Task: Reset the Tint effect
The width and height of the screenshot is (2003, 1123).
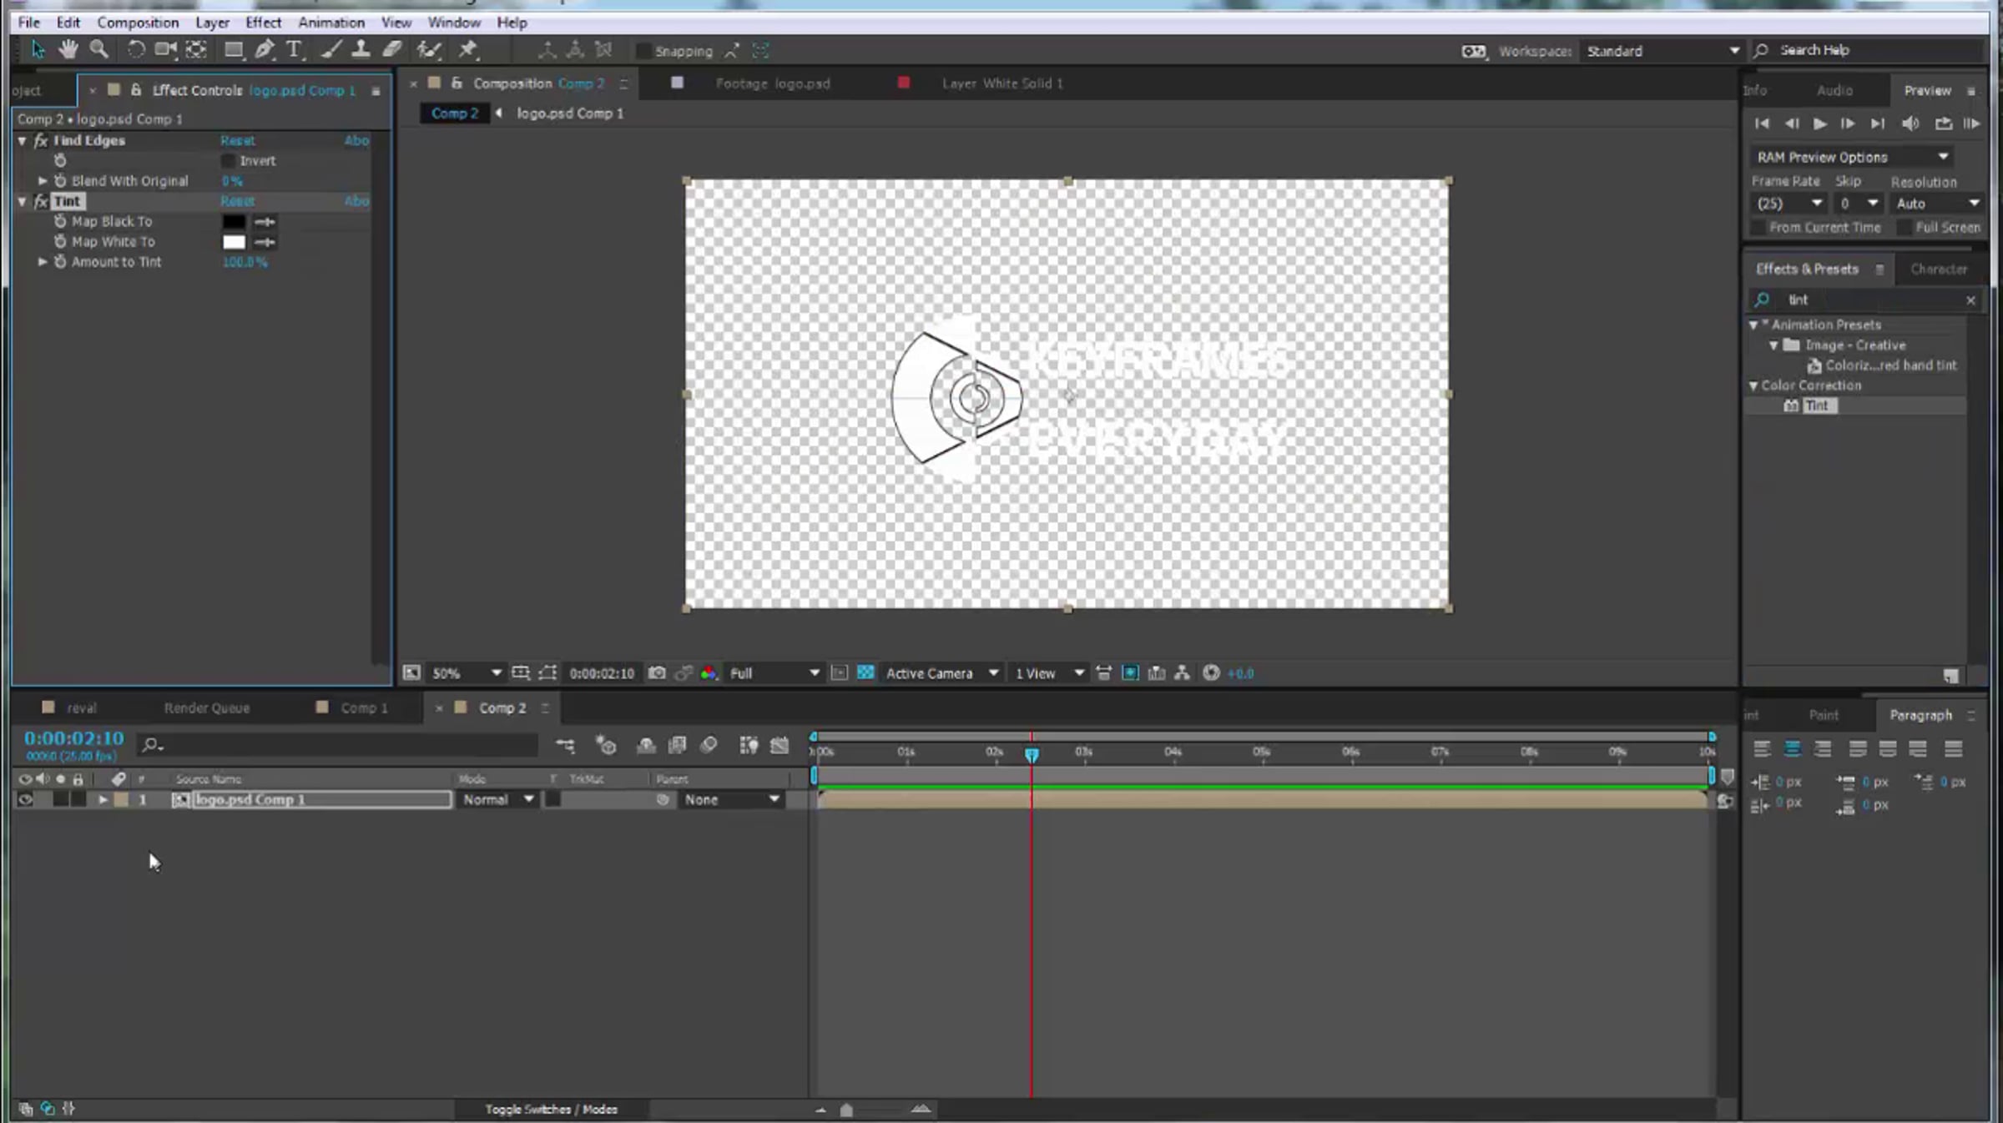Action: pos(237,201)
